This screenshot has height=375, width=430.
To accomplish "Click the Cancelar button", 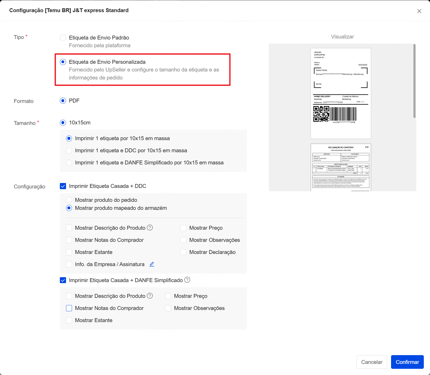I will [371, 362].
